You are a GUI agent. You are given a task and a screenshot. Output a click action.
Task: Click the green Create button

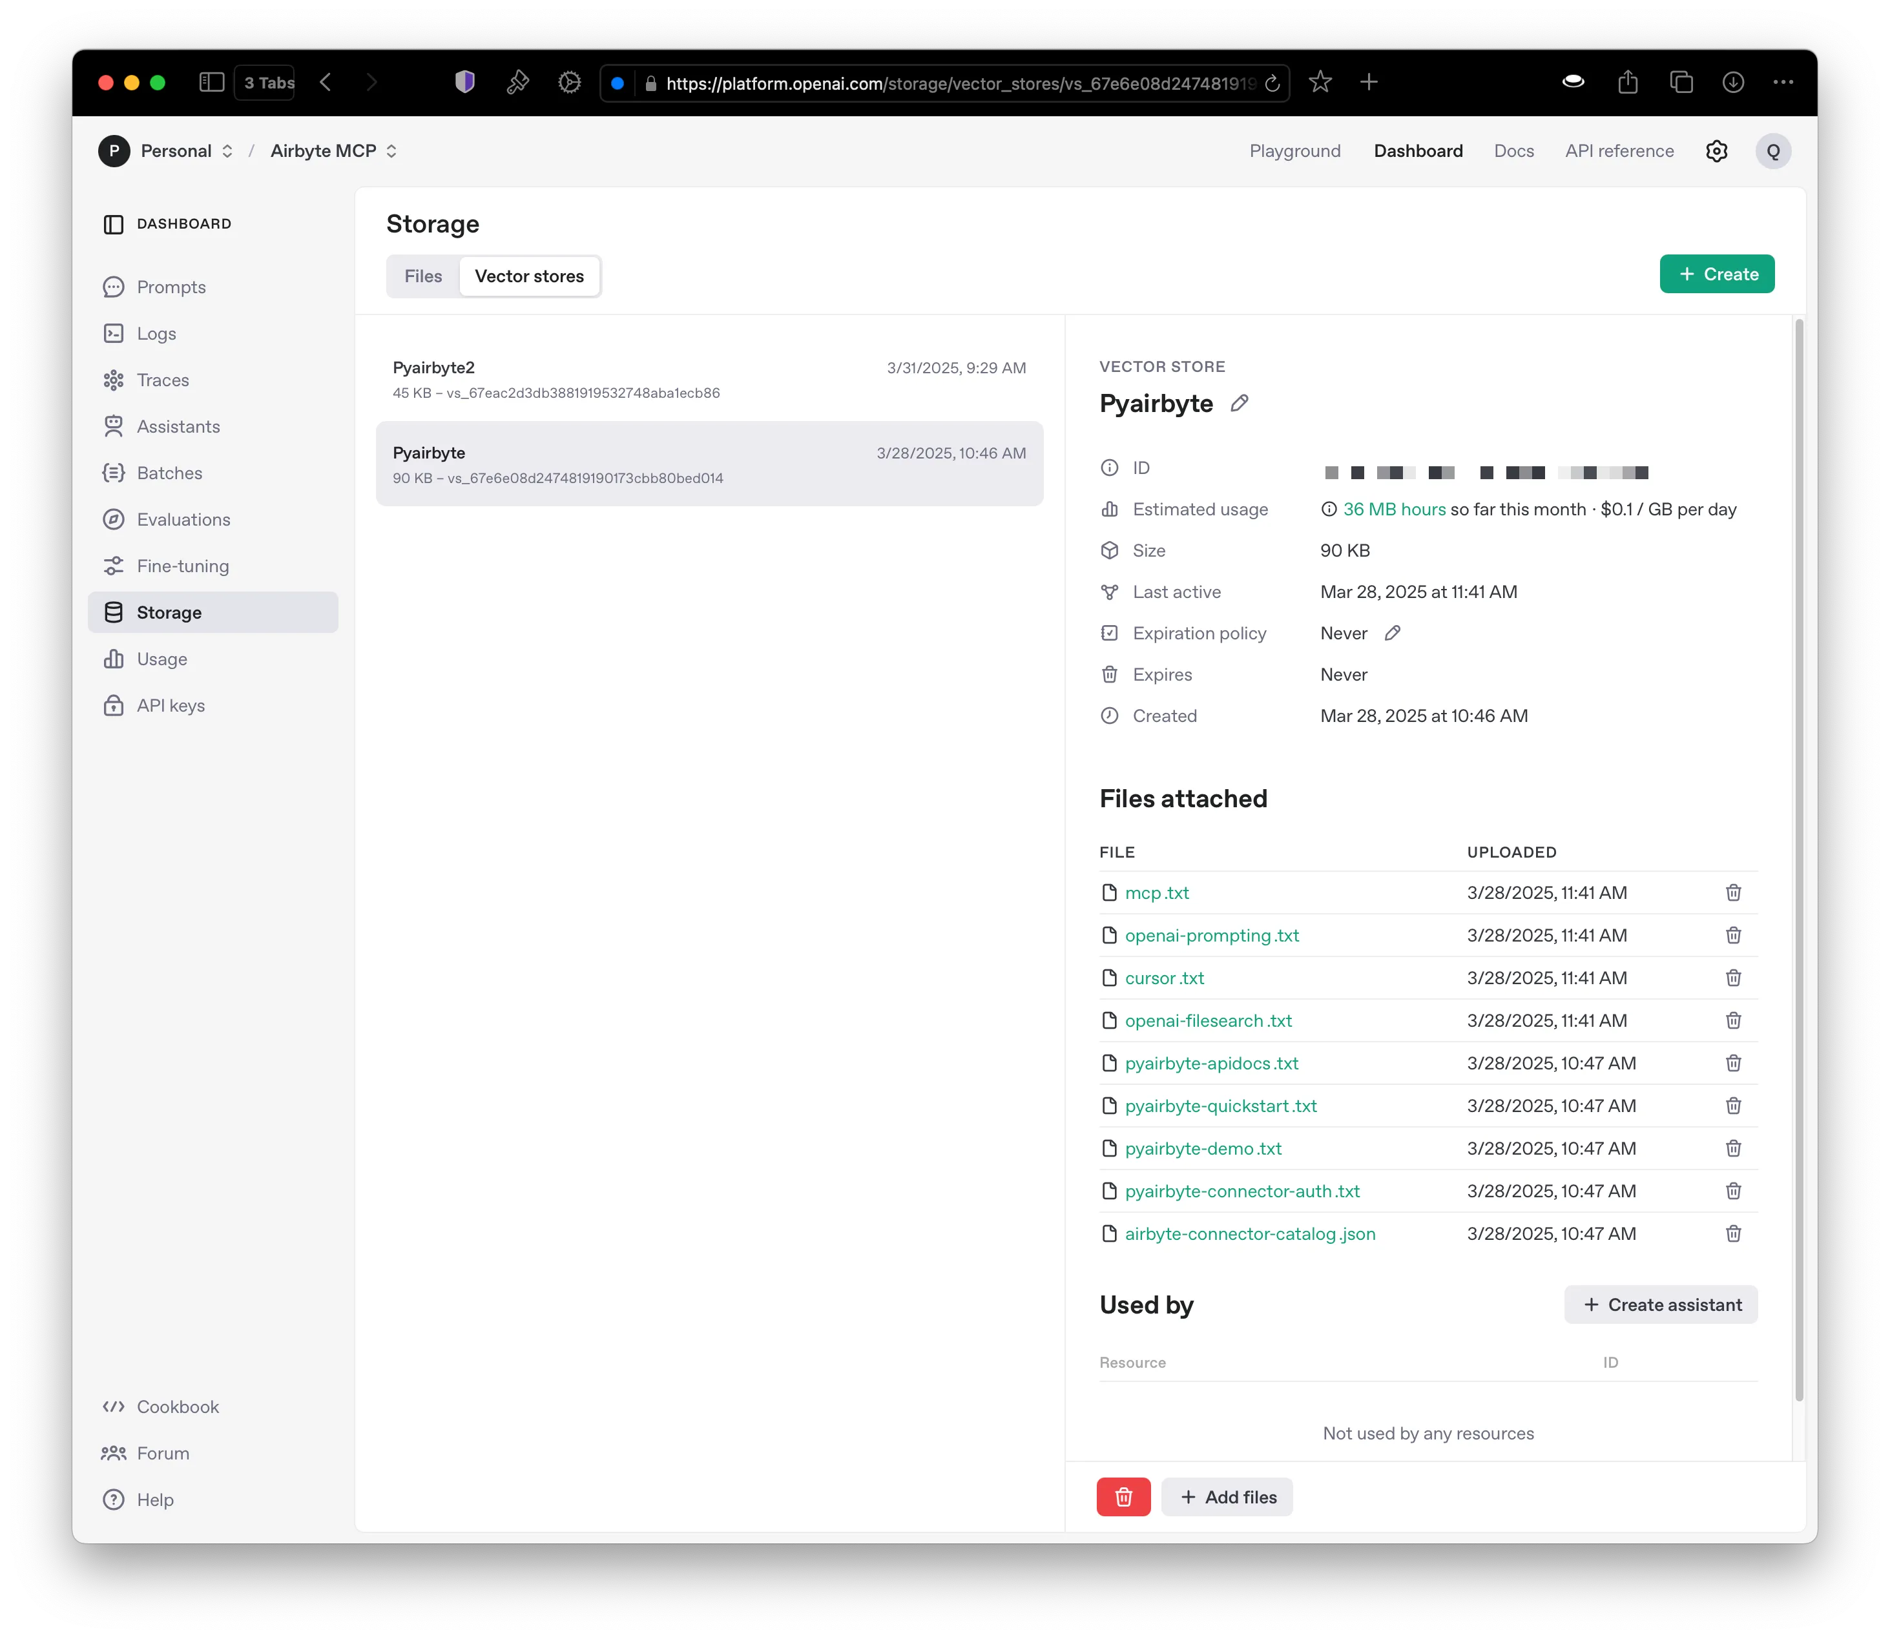click(1716, 274)
